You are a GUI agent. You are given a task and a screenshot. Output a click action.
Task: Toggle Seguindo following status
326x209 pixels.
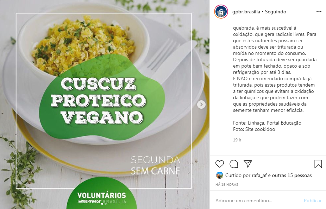click(275, 12)
